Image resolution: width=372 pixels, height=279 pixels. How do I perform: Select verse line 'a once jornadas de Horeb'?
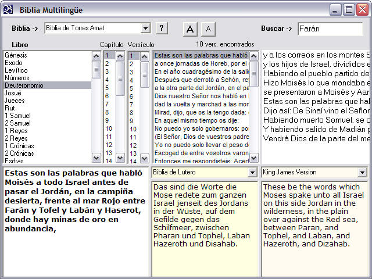201,63
